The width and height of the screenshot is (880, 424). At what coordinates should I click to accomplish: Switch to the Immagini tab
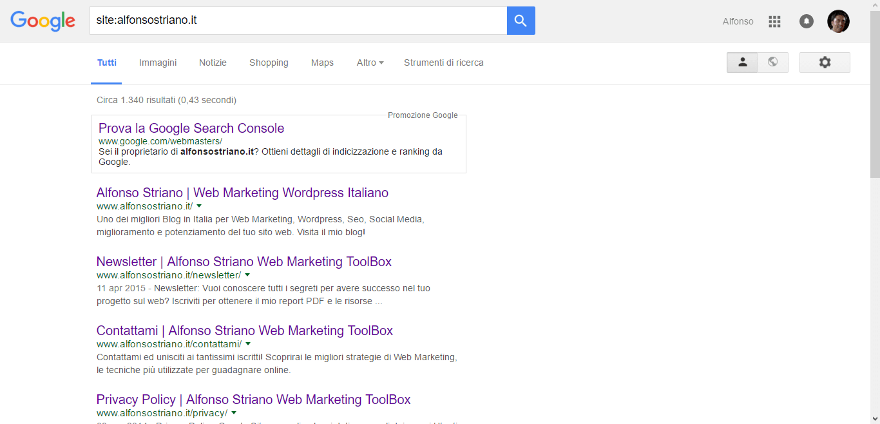click(158, 63)
